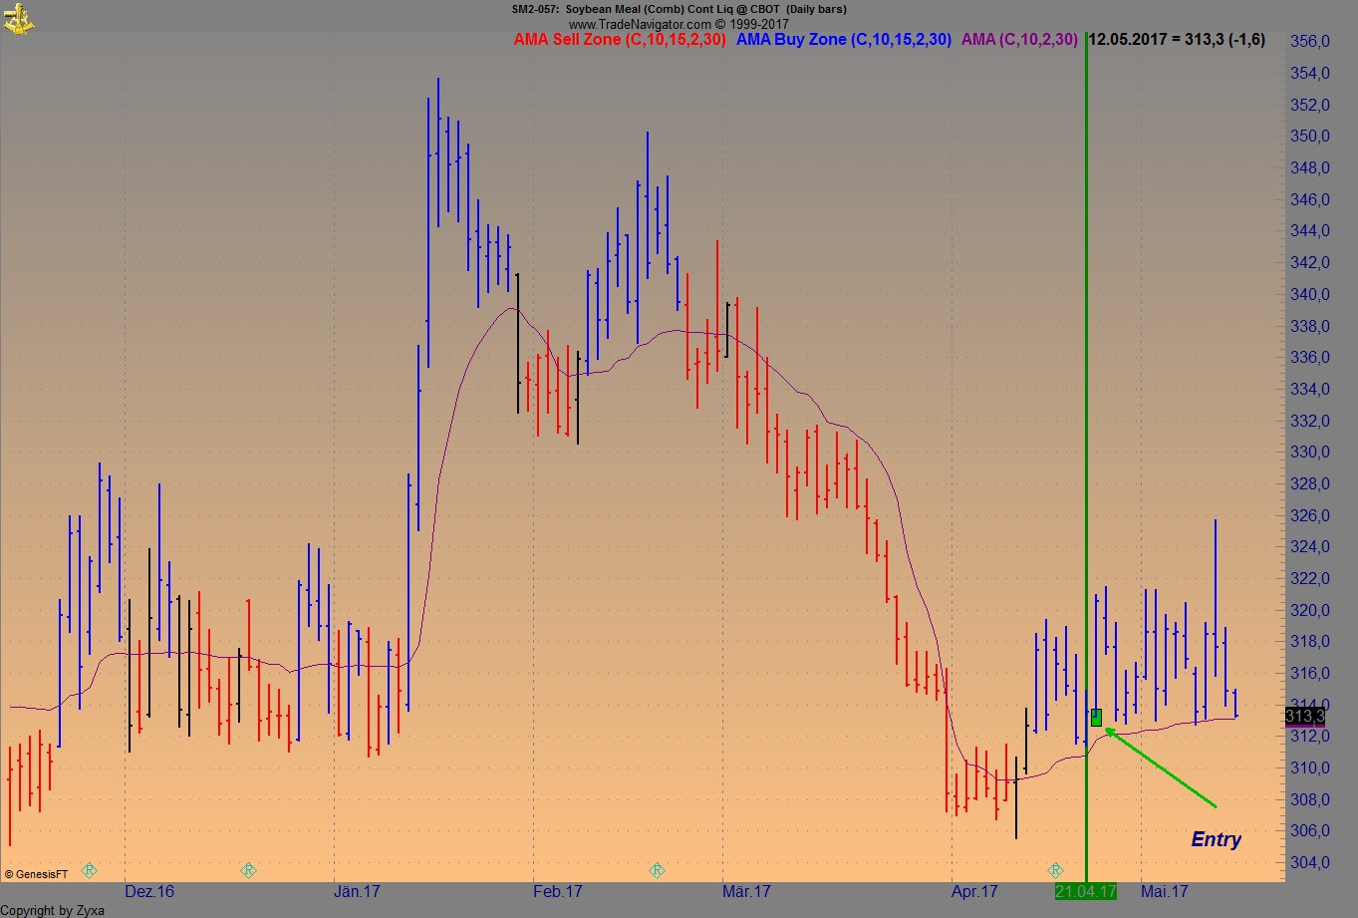Select the rollover diamond marker before 21.04.17
The height and width of the screenshot is (918, 1358).
click(1056, 869)
